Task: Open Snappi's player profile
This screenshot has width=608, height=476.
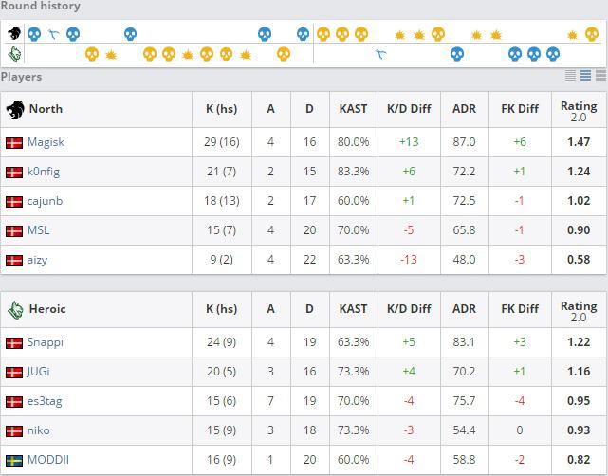Action: (46, 342)
